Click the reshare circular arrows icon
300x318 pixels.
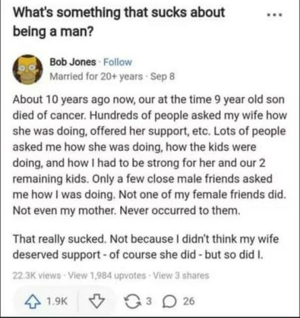132,301
